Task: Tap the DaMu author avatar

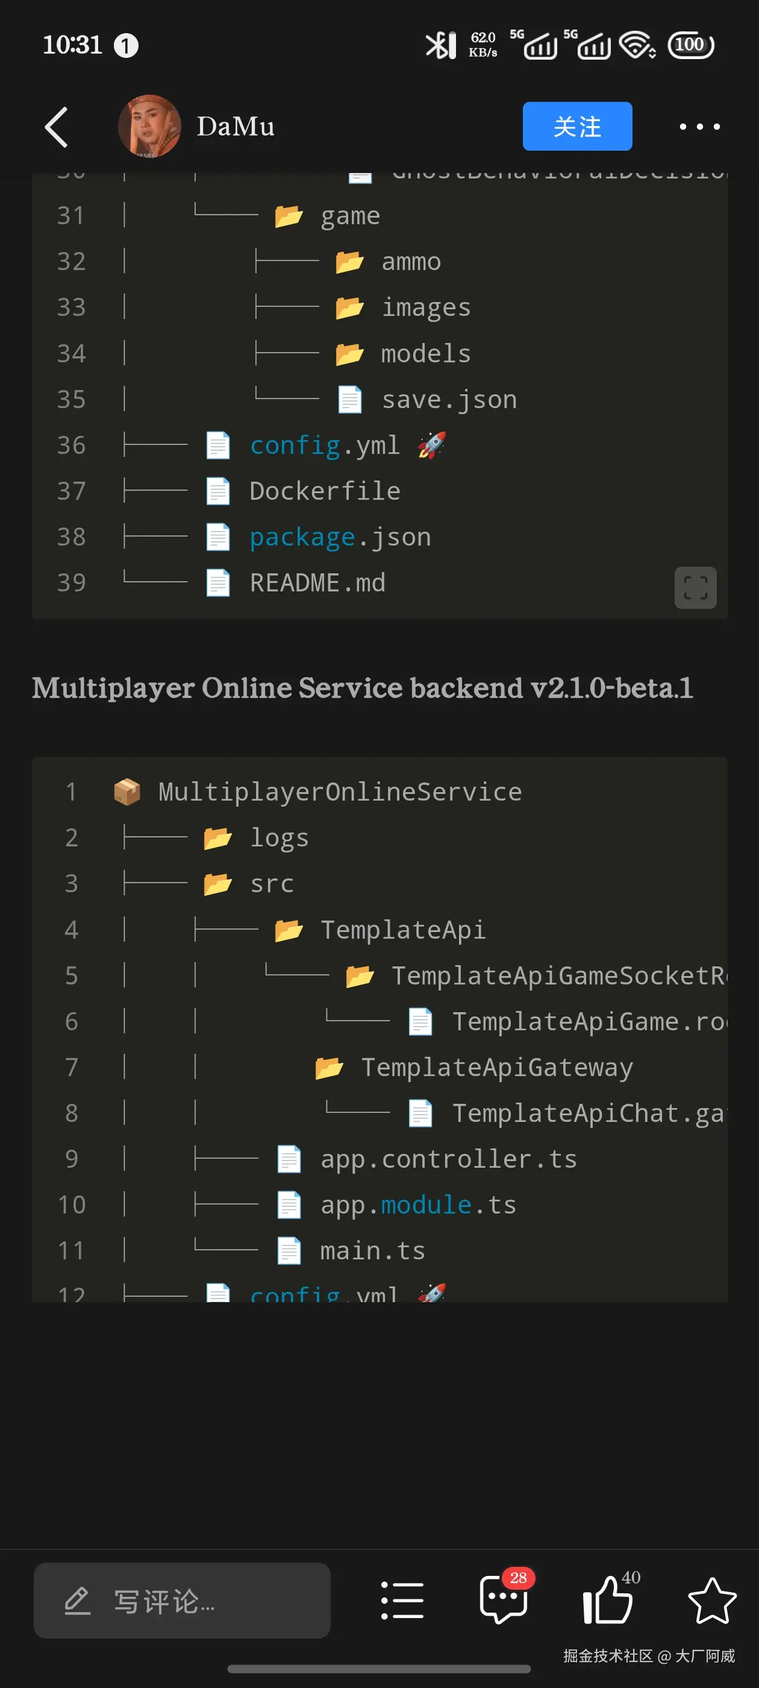Action: (x=149, y=127)
